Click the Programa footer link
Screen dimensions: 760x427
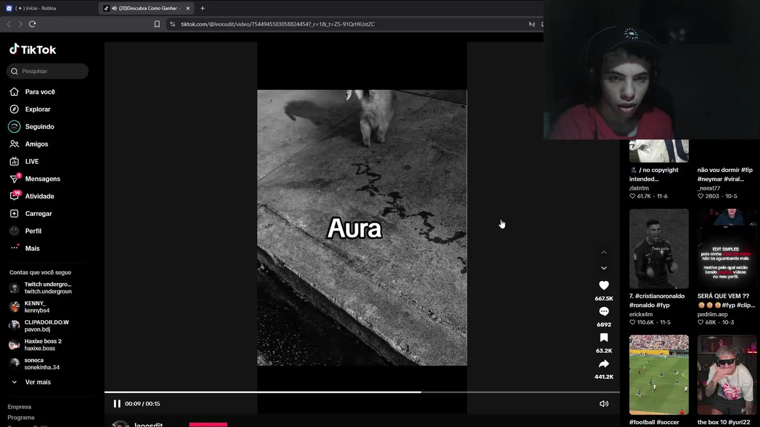click(21, 418)
